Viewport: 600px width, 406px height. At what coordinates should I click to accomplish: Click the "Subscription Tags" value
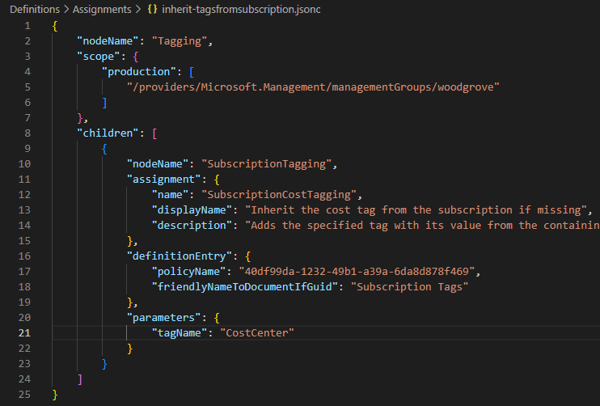(x=409, y=286)
